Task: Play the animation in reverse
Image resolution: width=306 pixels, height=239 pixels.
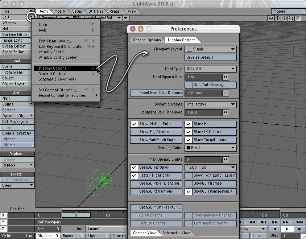Action: [274, 229]
